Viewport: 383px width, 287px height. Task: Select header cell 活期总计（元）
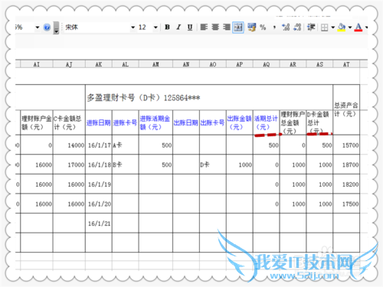pyautogui.click(x=267, y=122)
